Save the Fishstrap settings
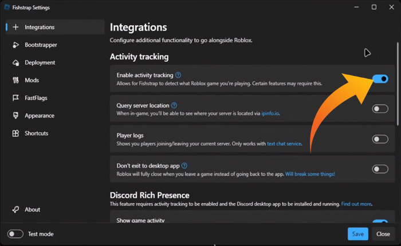This screenshot has width=401, height=246. click(x=358, y=234)
